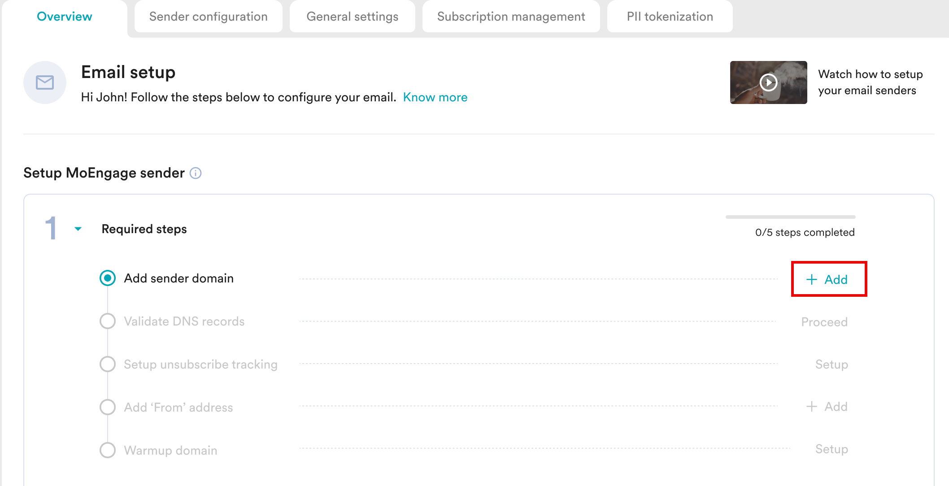Collapse the Required steps section arrow
The height and width of the screenshot is (486, 949).
coord(78,229)
